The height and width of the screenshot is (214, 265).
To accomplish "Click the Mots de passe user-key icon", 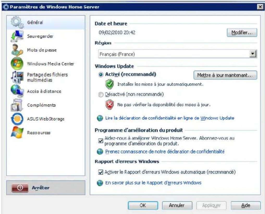I will pos(17,50).
